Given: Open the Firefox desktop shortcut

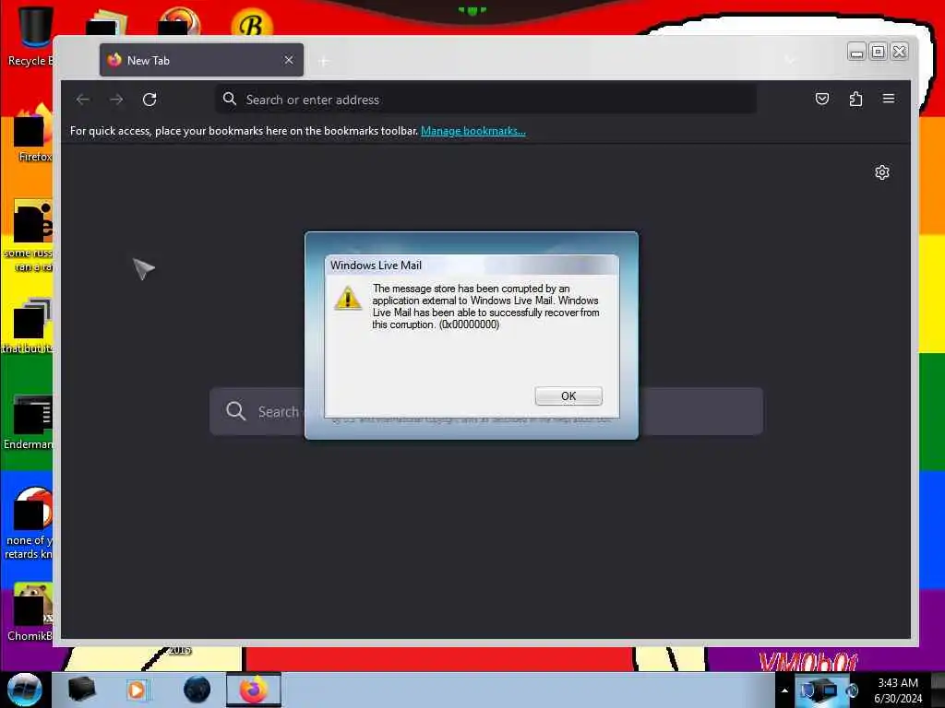Looking at the screenshot, I should click(x=31, y=134).
